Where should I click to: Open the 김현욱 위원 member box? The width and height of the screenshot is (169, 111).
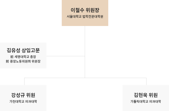pos(146,98)
